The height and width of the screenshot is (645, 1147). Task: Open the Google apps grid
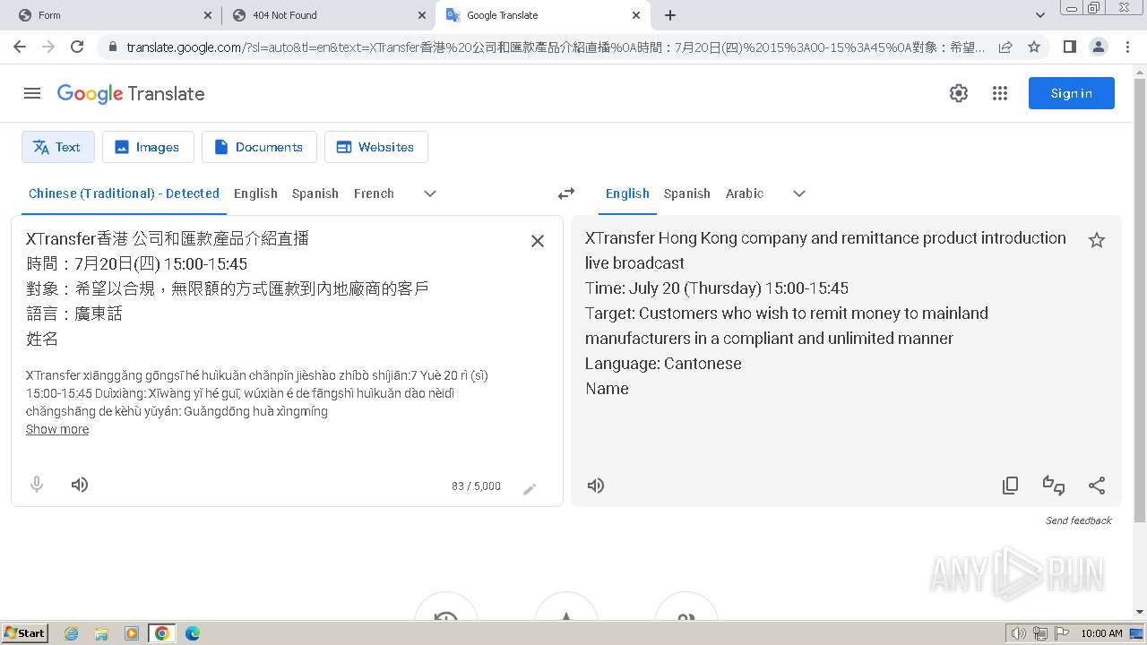point(1000,93)
